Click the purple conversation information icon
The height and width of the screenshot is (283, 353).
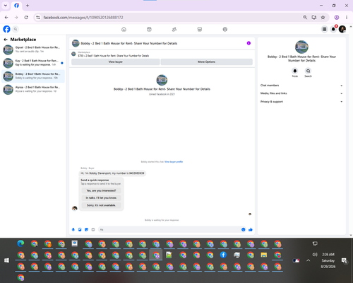[249, 43]
